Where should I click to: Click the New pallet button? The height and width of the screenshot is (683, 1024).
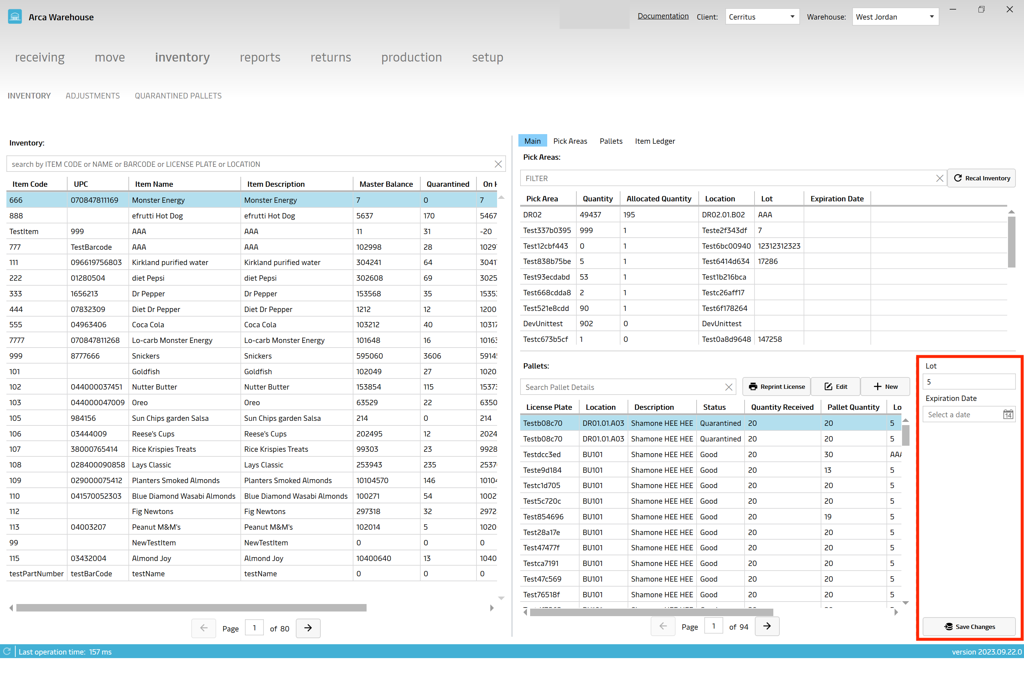click(x=885, y=386)
